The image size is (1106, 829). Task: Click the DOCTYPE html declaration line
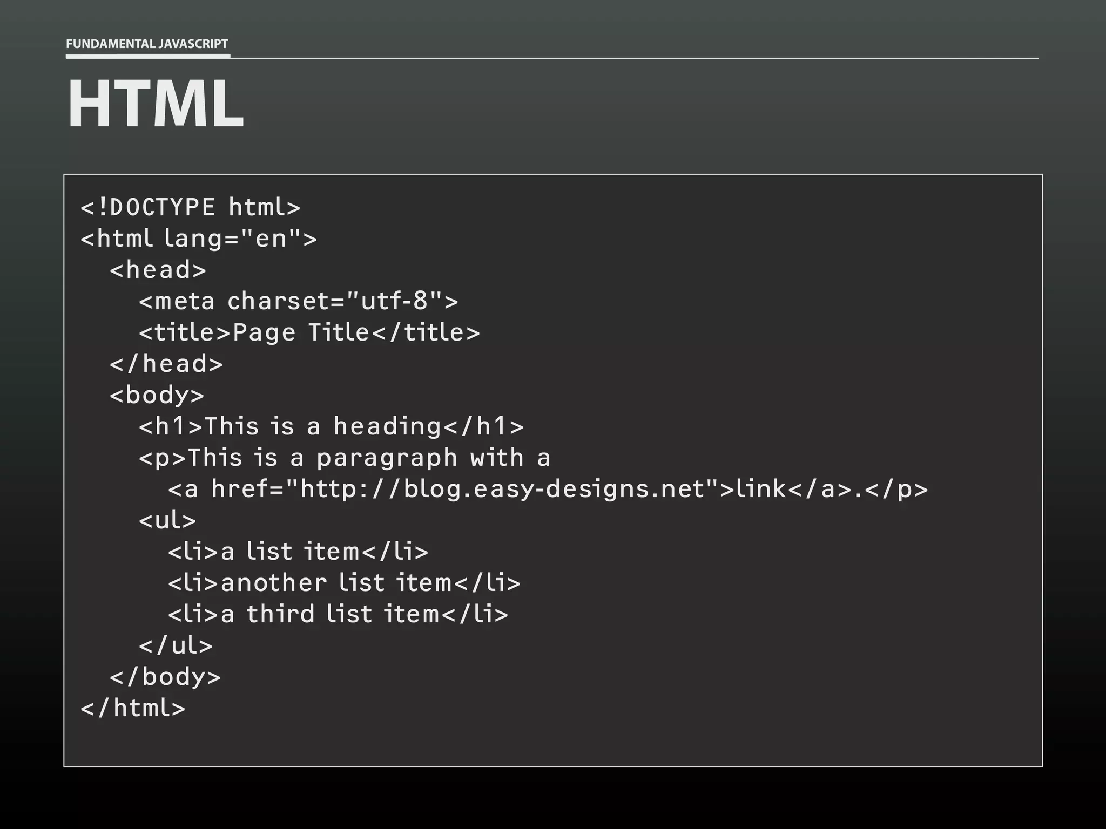click(x=190, y=207)
